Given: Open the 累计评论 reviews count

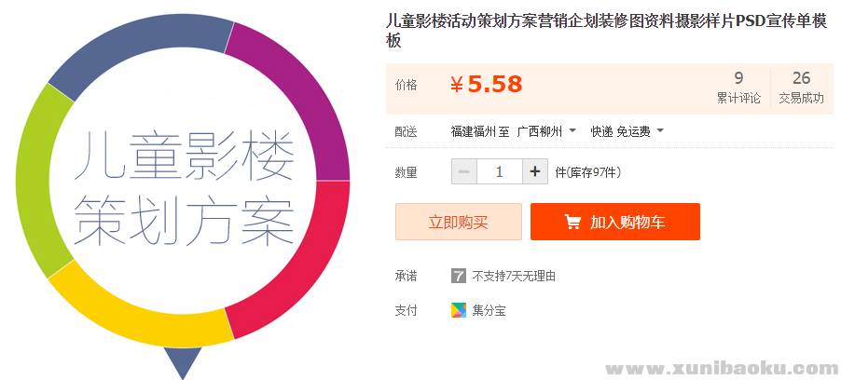Looking at the screenshot, I should [738, 88].
